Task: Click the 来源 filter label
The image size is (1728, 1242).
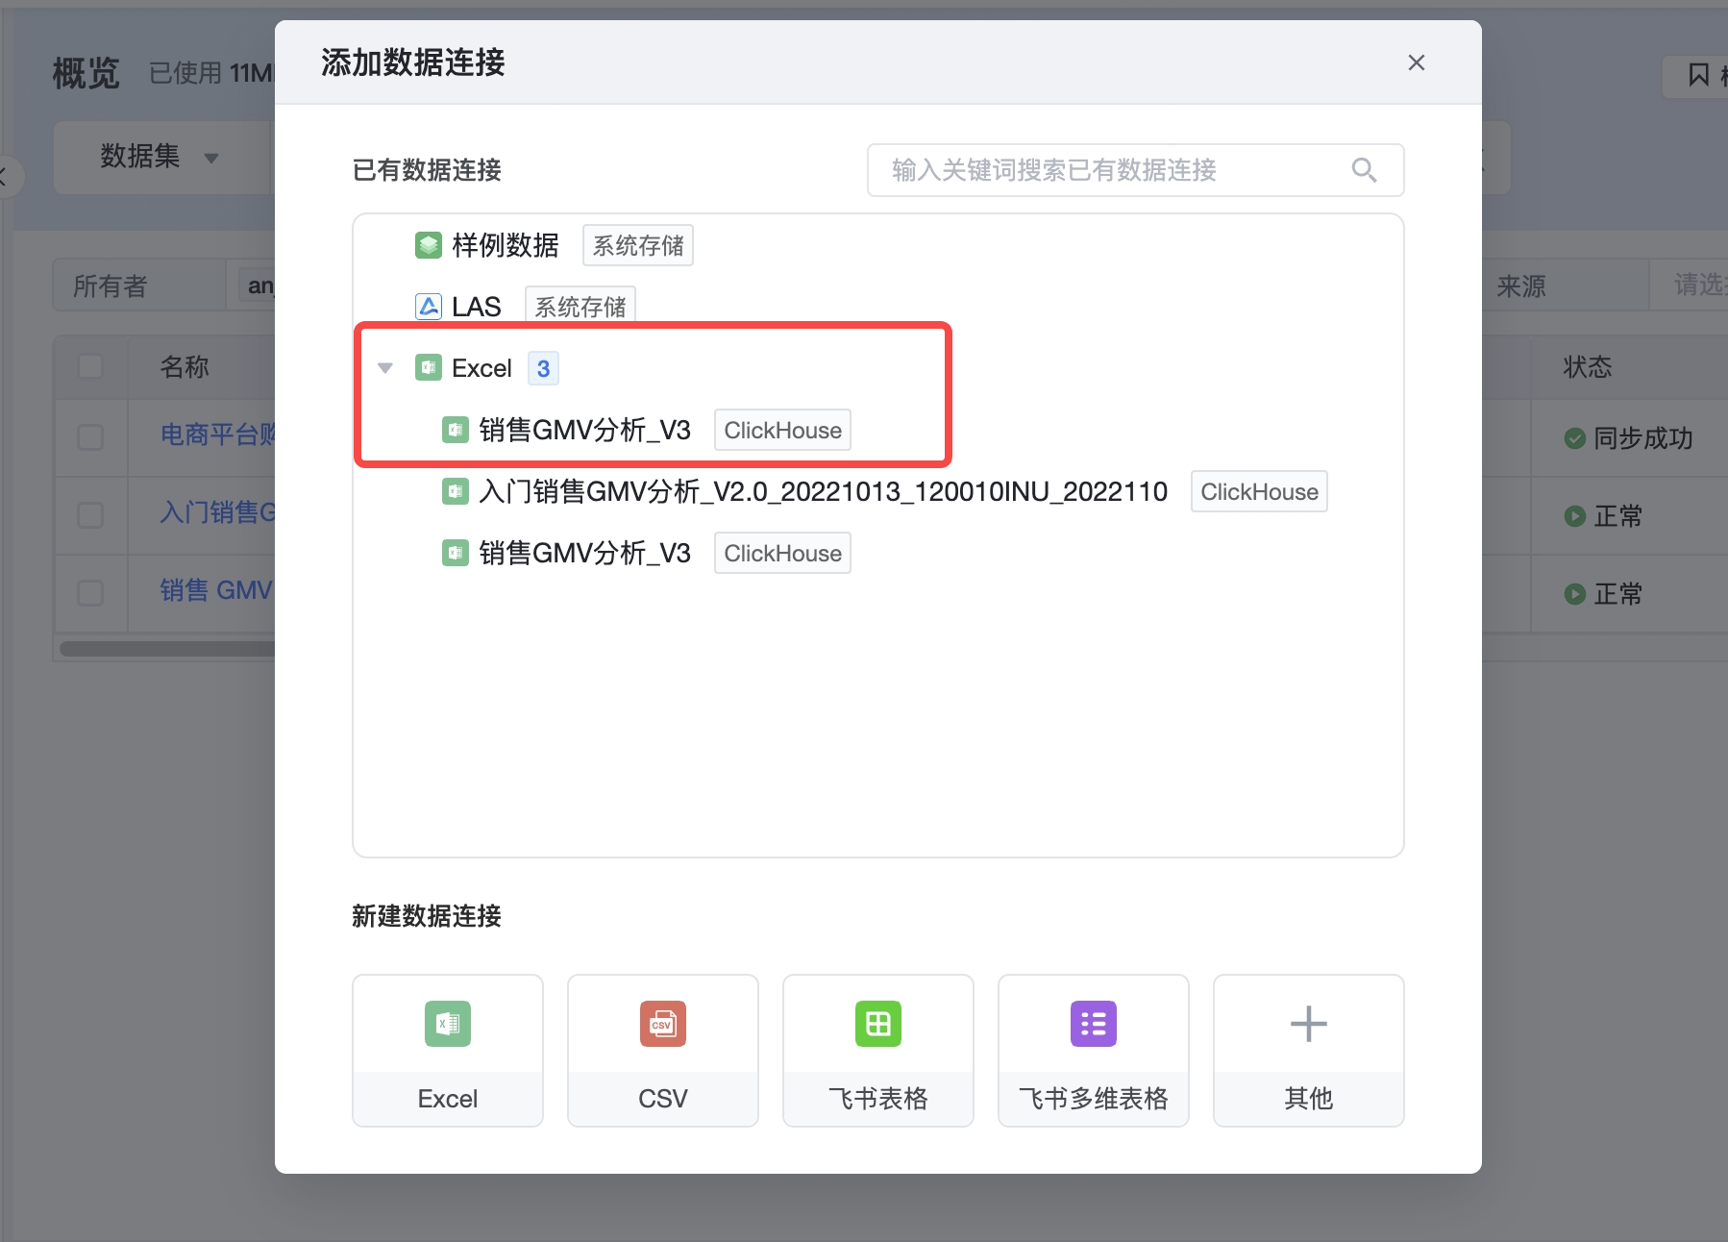Action: [x=1521, y=286]
